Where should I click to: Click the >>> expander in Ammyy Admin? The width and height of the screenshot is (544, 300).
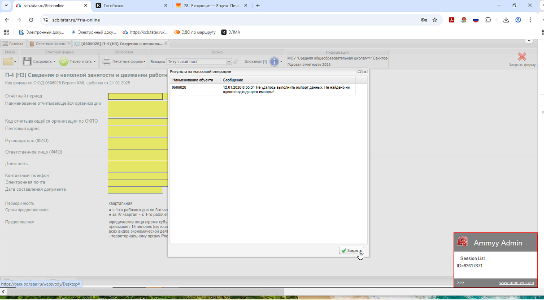coord(461,283)
